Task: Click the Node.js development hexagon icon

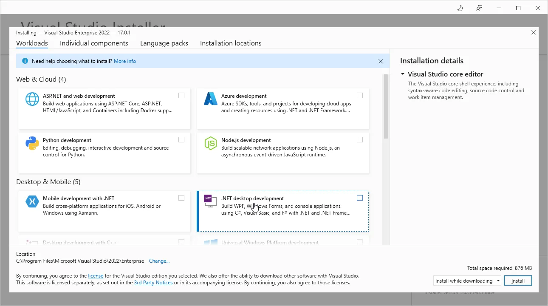Action: click(211, 144)
